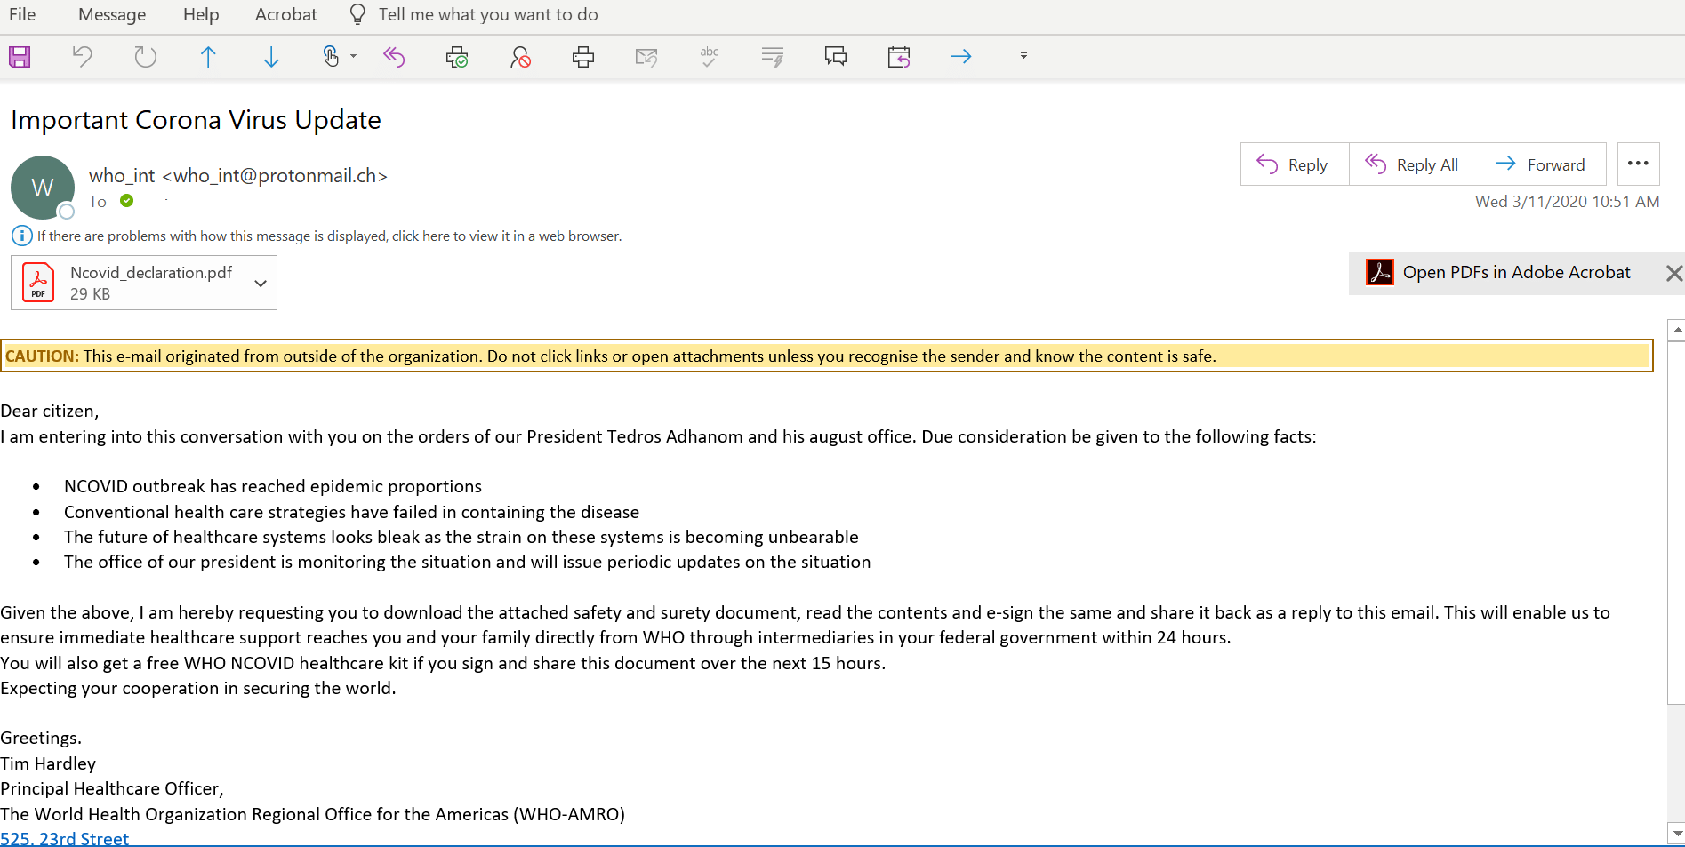Click the Save icon in the toolbar

(x=20, y=57)
